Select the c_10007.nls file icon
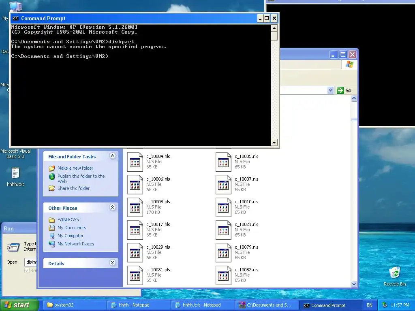Image resolution: width=415 pixels, height=311 pixels. point(223,185)
